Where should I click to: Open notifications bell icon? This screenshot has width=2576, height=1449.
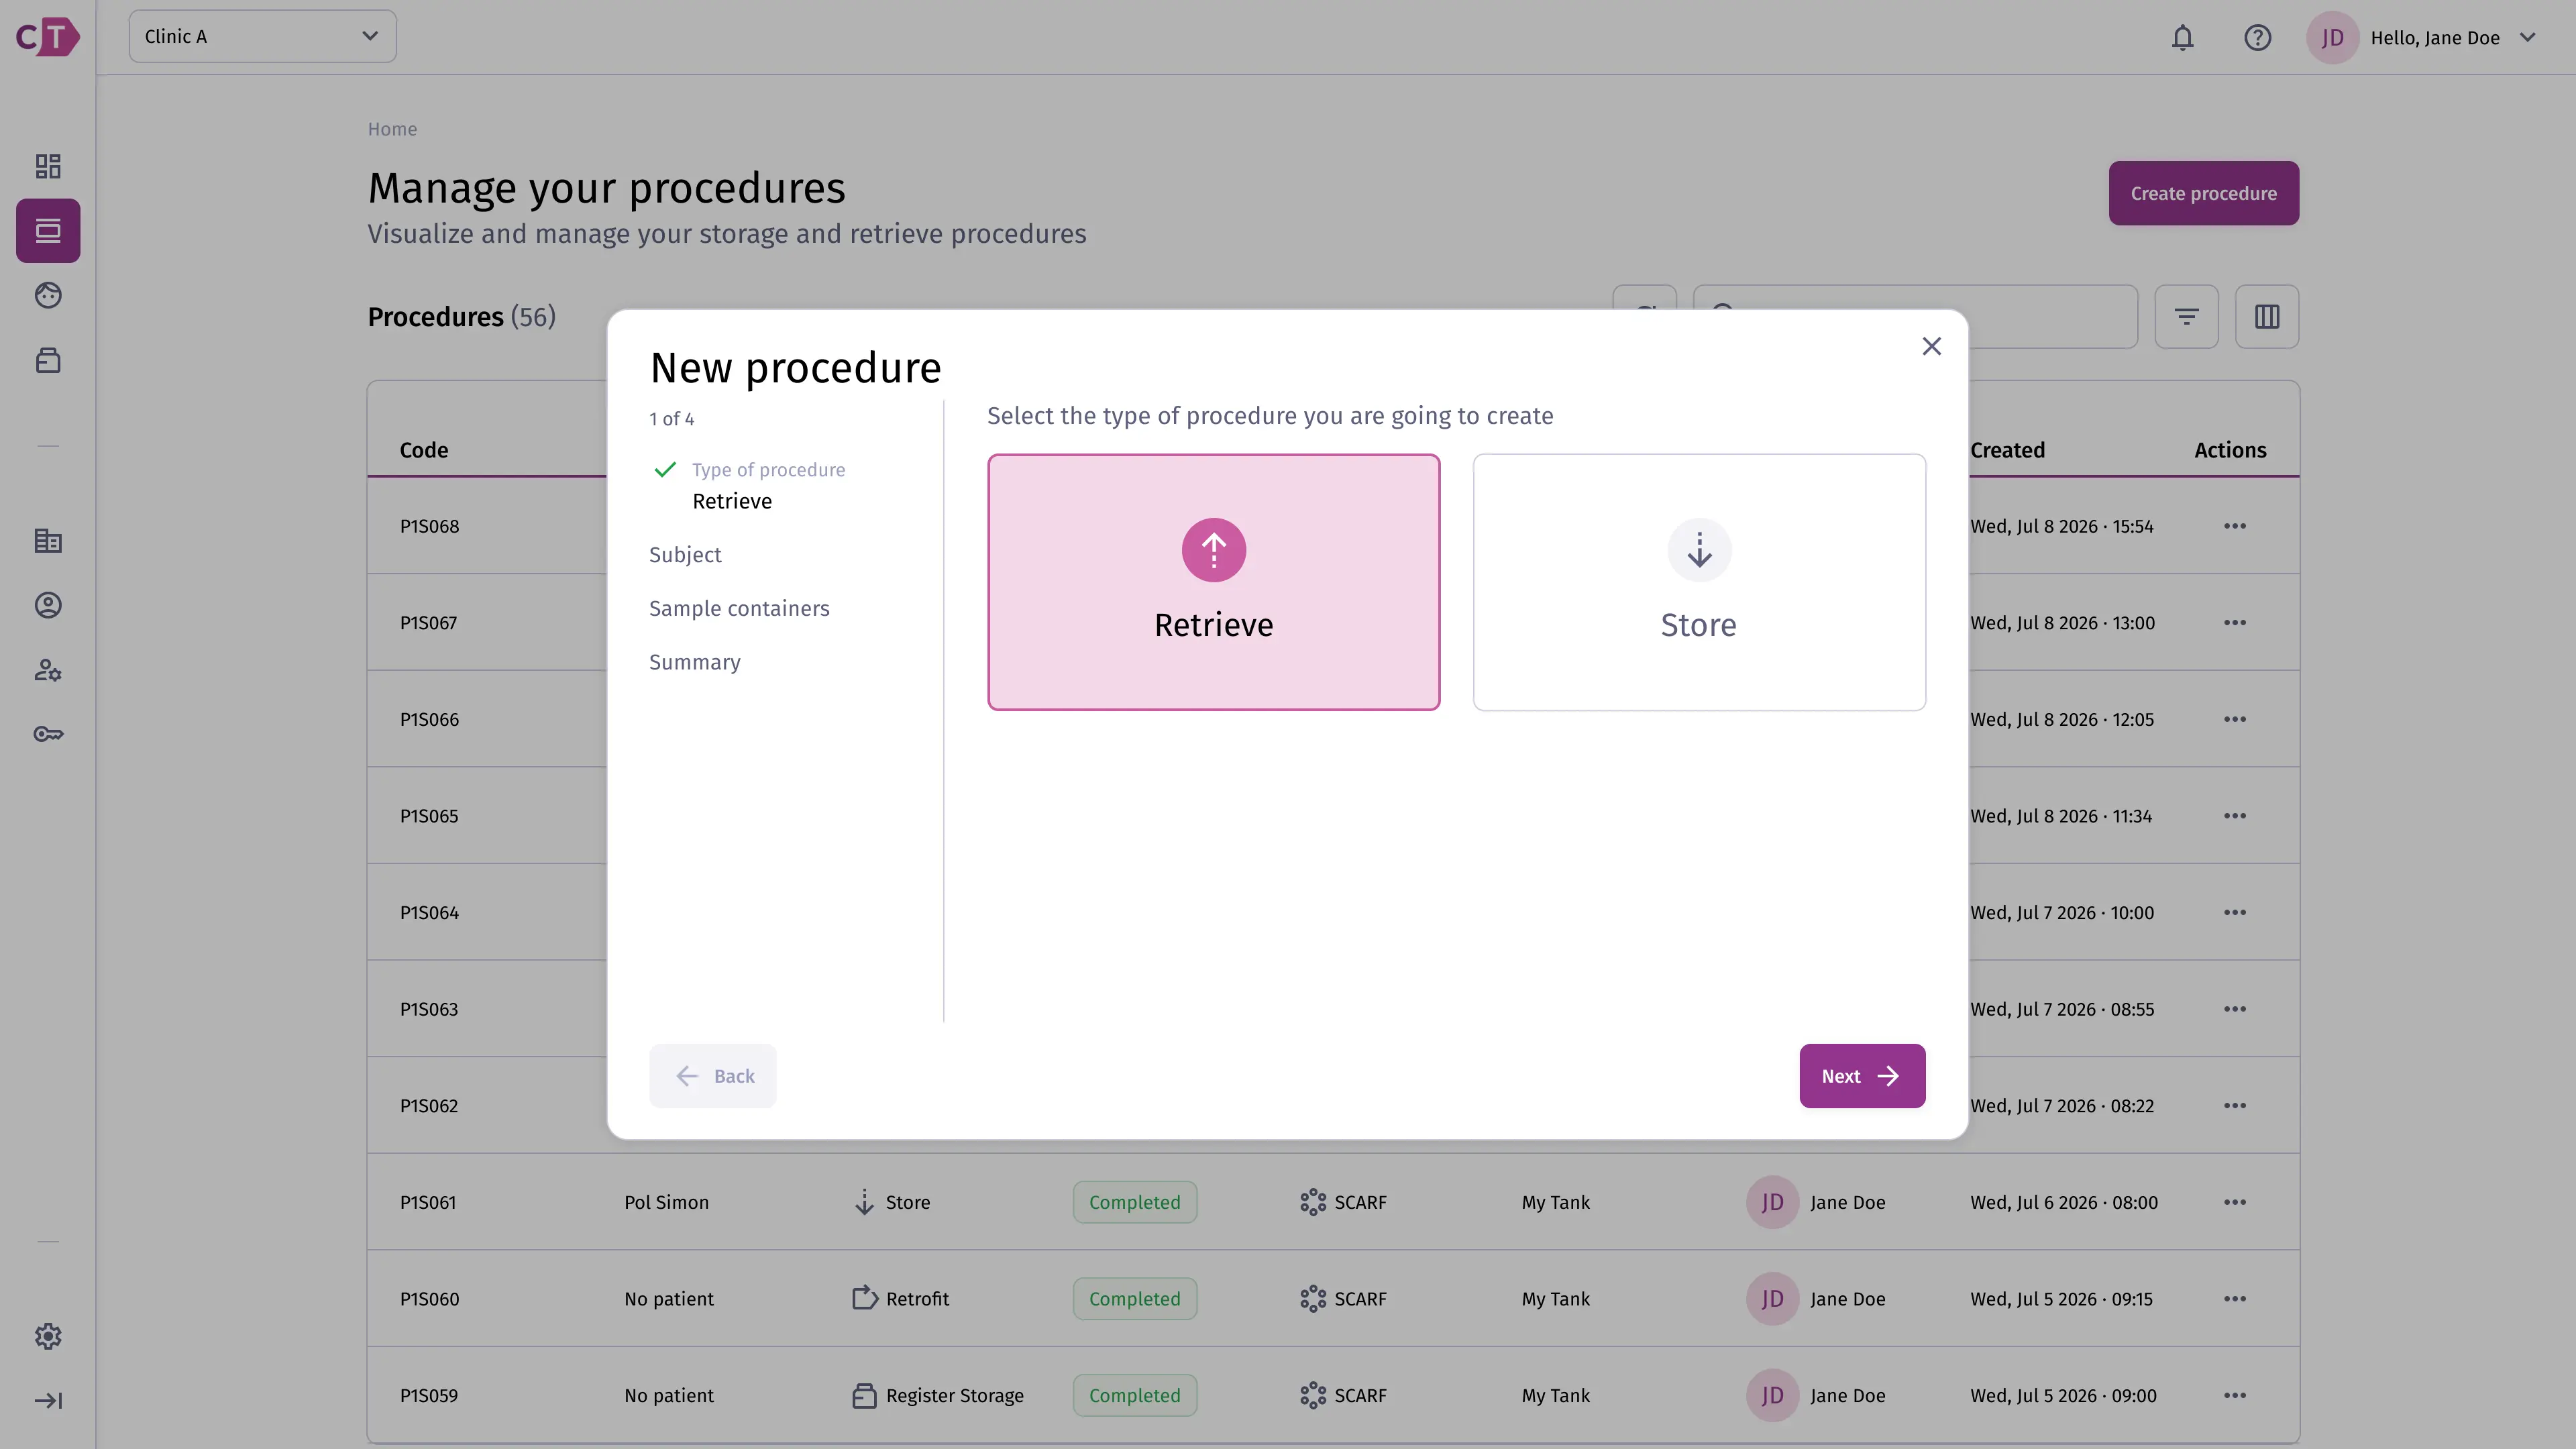(x=2182, y=38)
